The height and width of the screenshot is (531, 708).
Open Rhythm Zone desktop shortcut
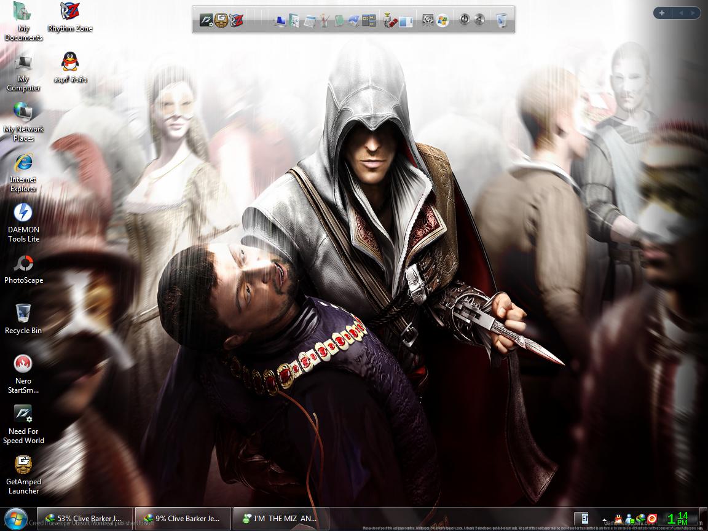70,17
